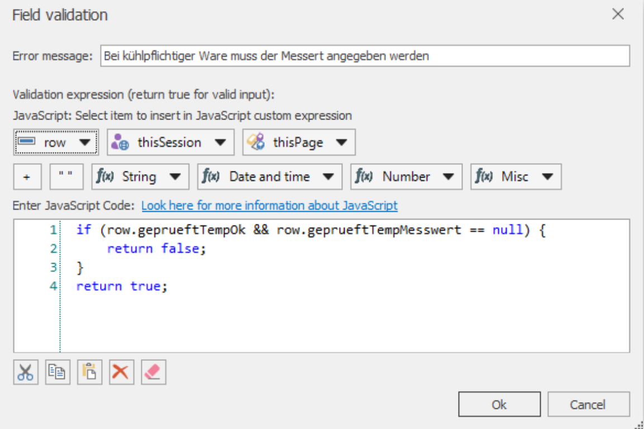The image size is (644, 429).
Task: Expand the Misc functions dropdown
Action: (x=546, y=177)
